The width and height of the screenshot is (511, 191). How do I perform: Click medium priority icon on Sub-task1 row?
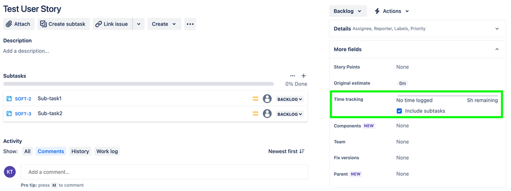[255, 99]
